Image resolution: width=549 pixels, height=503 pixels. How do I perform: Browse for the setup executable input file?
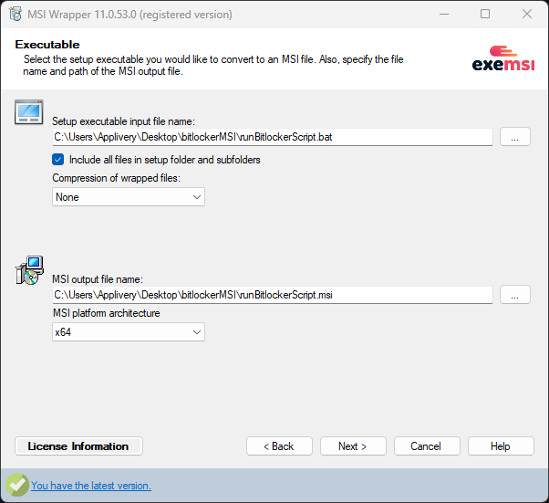tap(515, 137)
